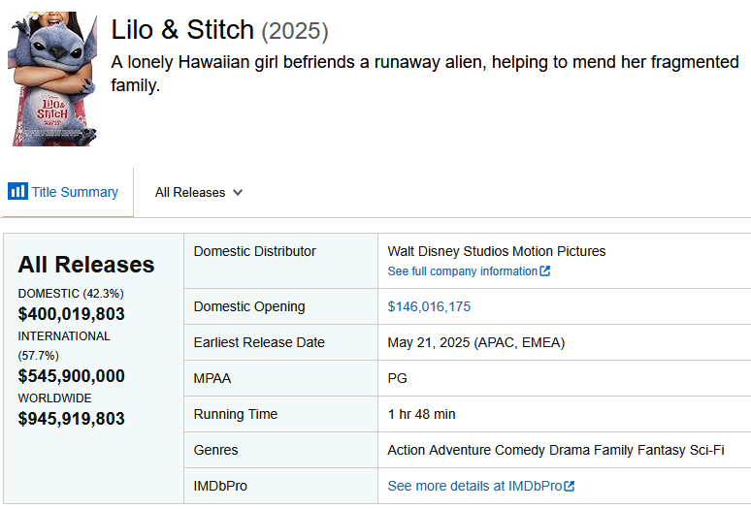The image size is (751, 509).
Task: Select the $400,019,803 domestic gross figure
Action: click(x=72, y=314)
